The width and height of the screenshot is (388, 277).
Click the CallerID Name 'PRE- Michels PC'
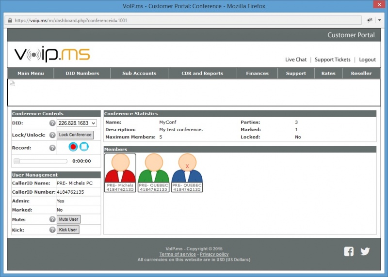(75, 183)
